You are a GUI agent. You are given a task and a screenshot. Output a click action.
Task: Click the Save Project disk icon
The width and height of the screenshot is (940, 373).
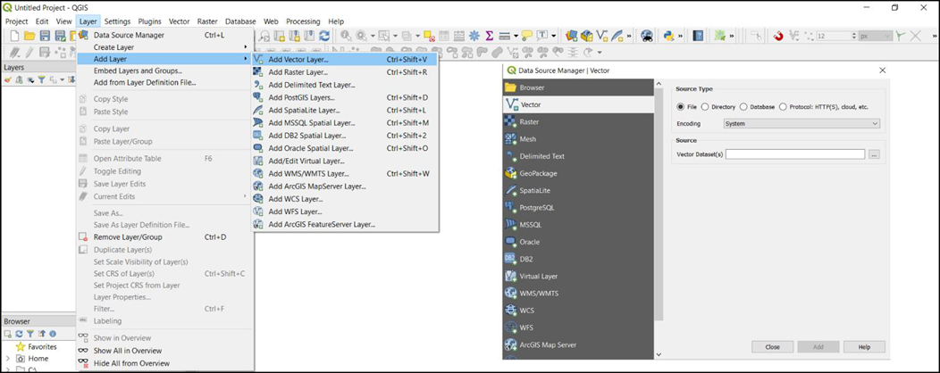pyautogui.click(x=45, y=36)
